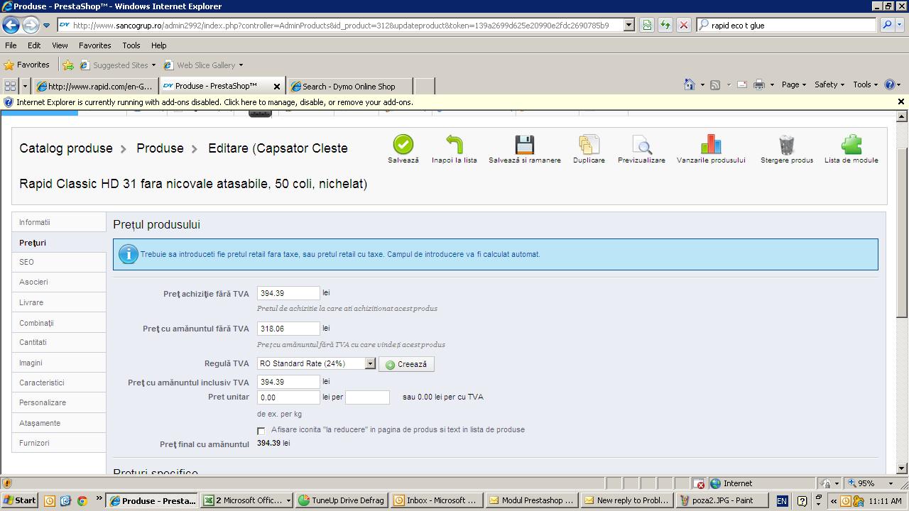The width and height of the screenshot is (909, 511).
Task: Click the Pret unitar price field
Action: [288, 397]
